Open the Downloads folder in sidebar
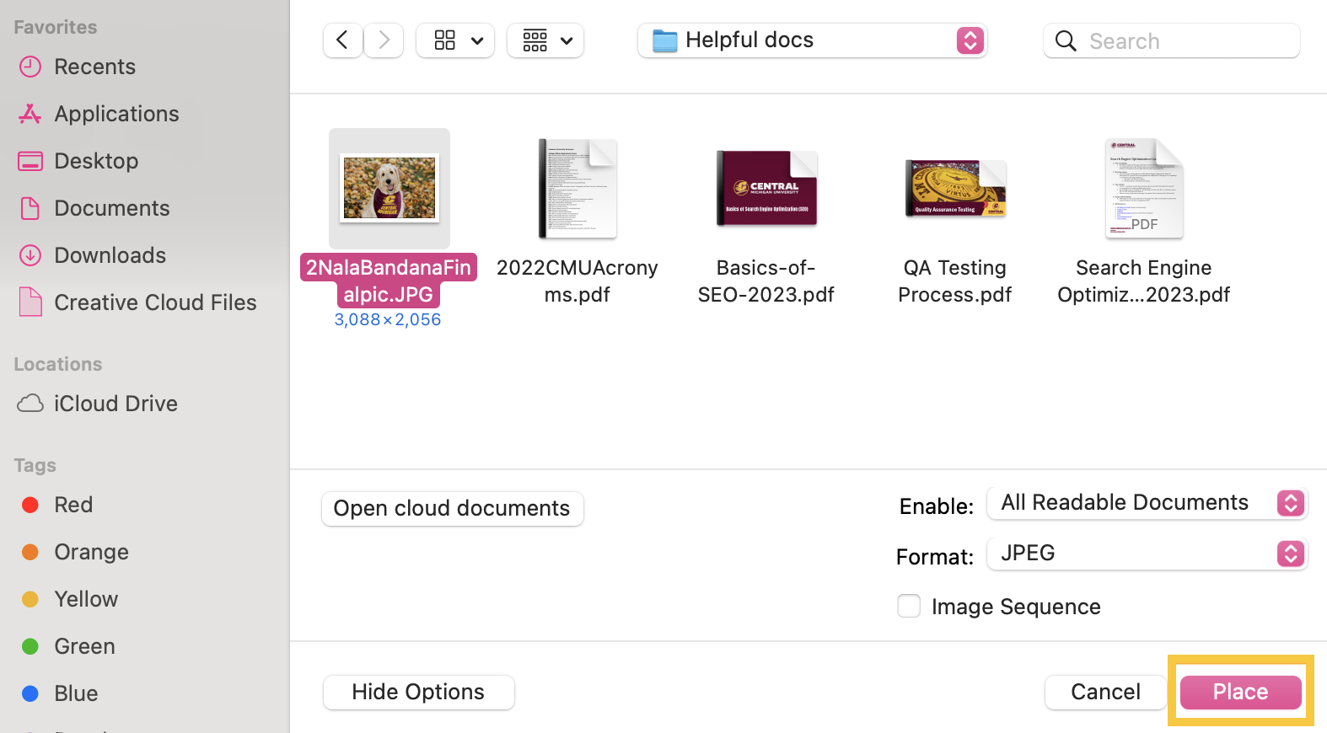This screenshot has height=733, width=1327. coord(110,255)
